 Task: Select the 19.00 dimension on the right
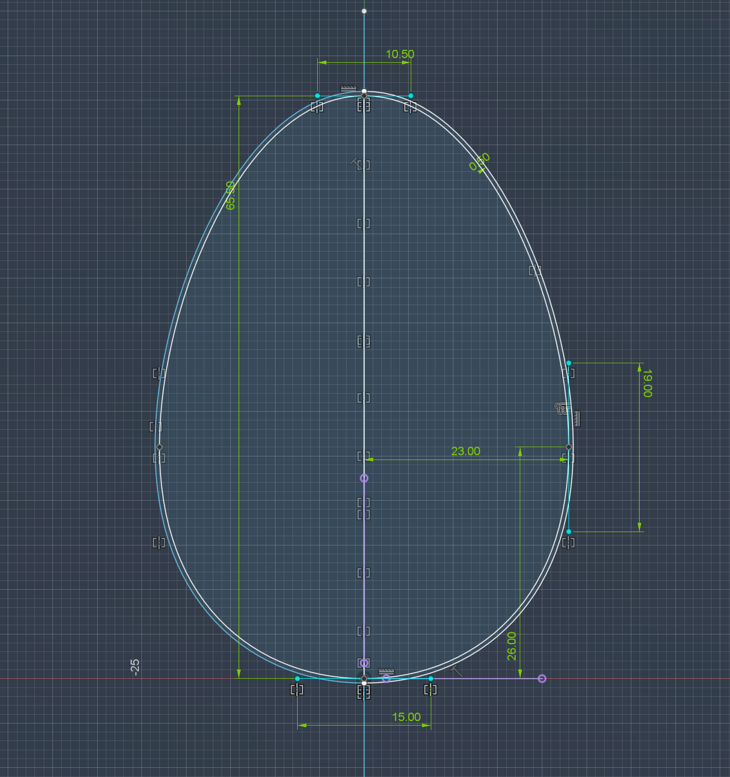(647, 383)
